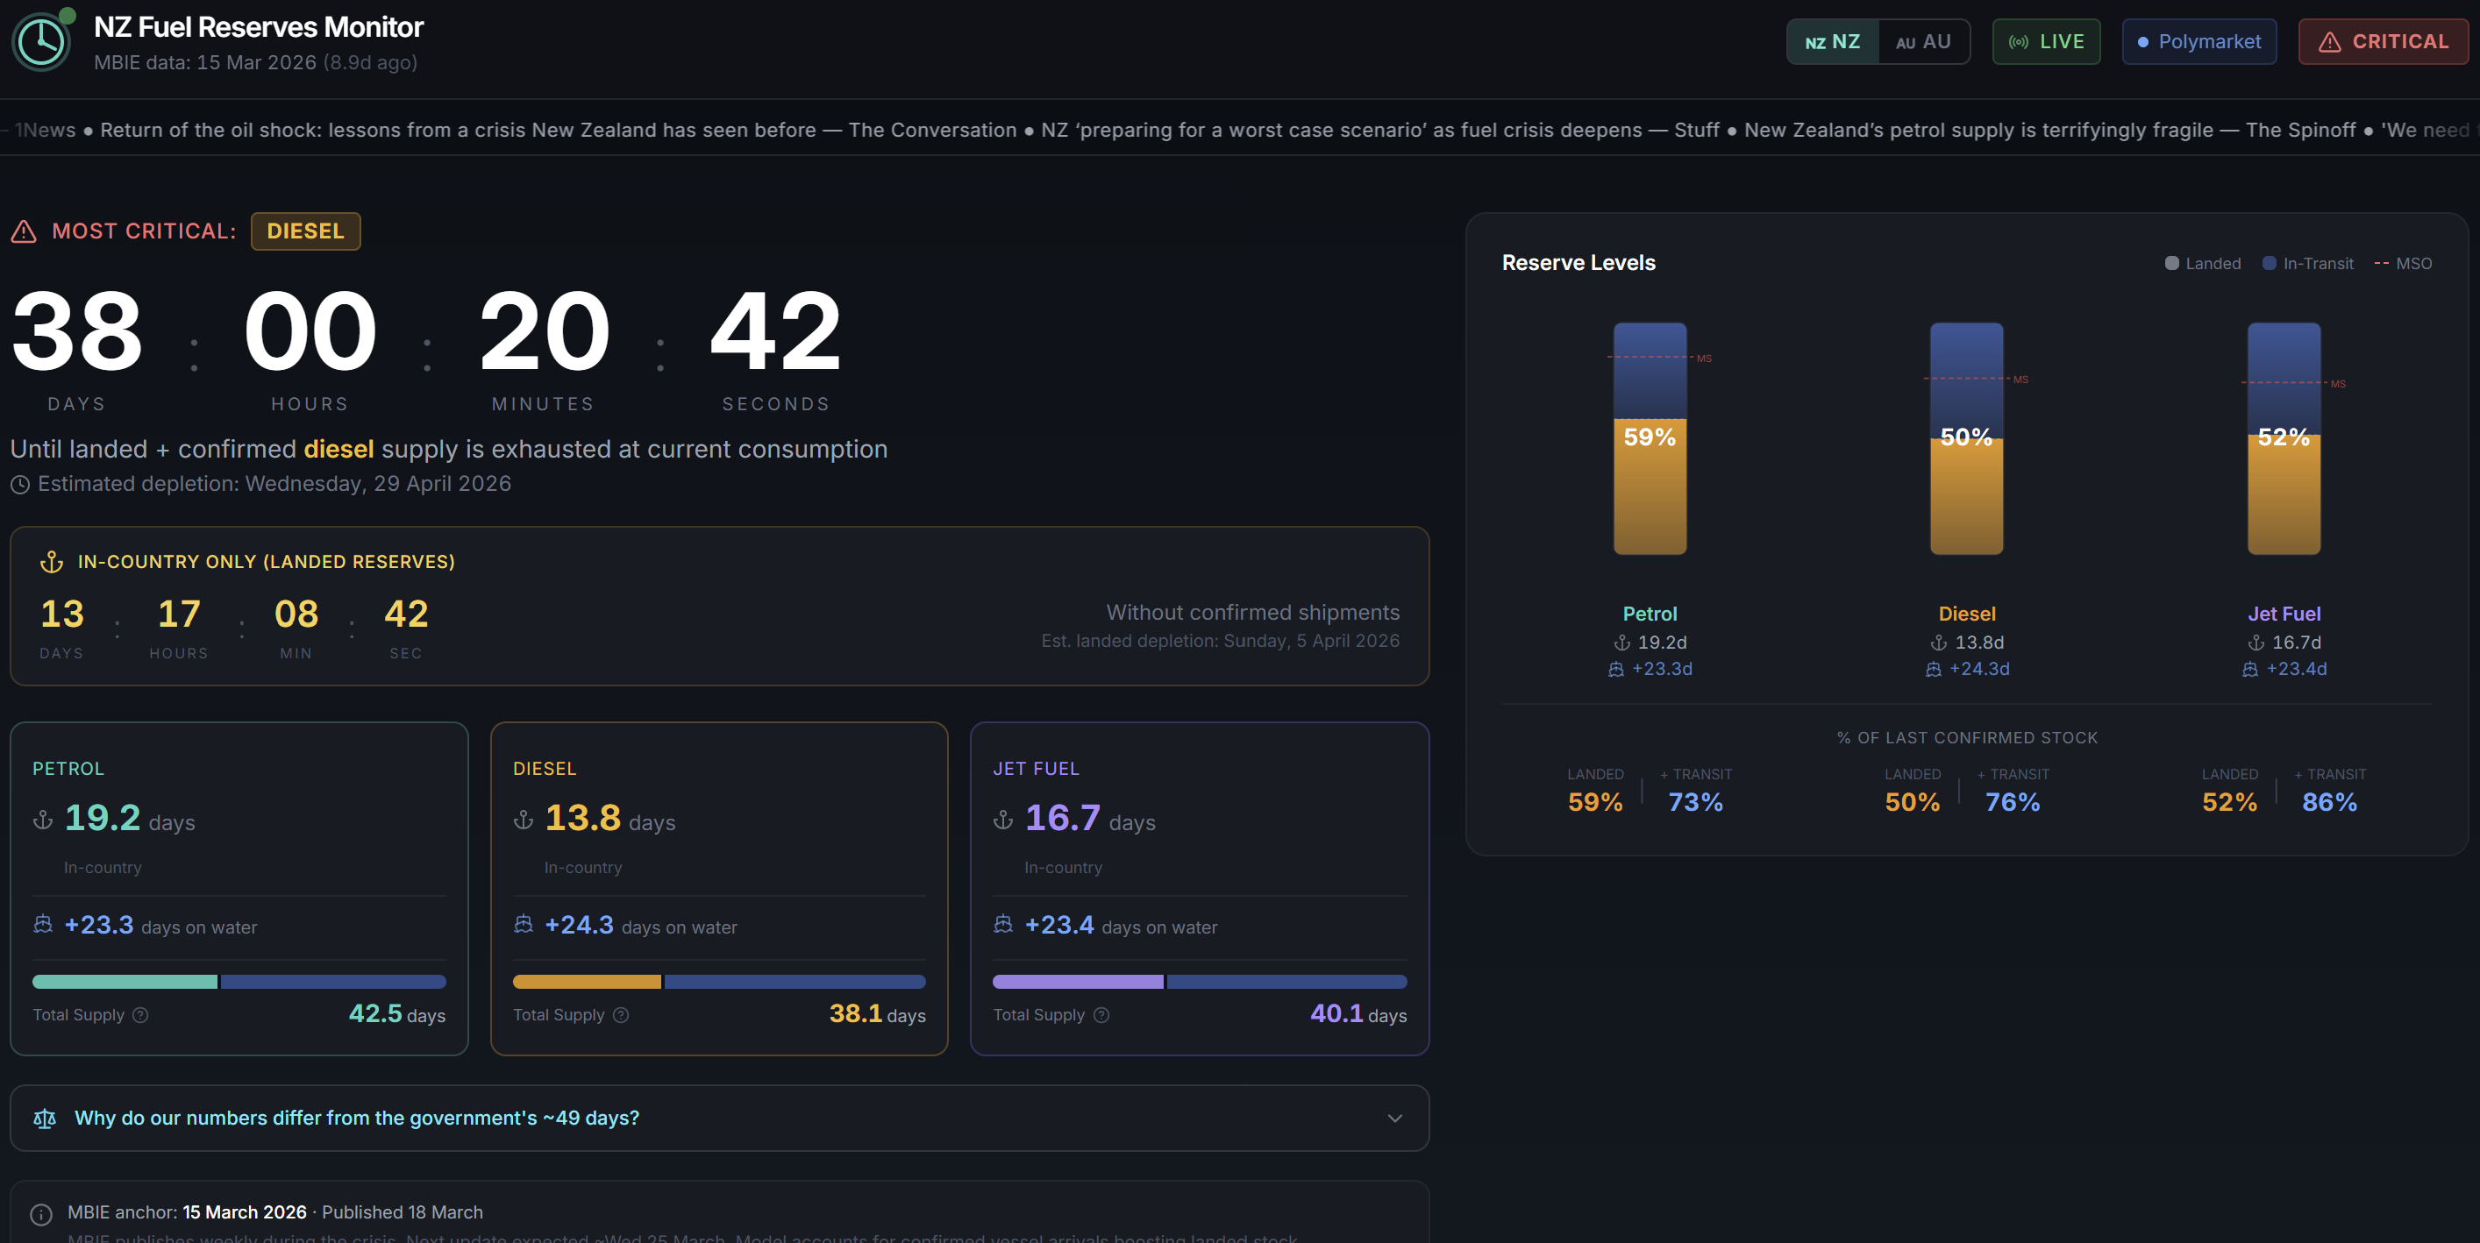Click the ship icon beside +23.4d in Reserve Levels
The width and height of the screenshot is (2480, 1243).
(2250, 670)
